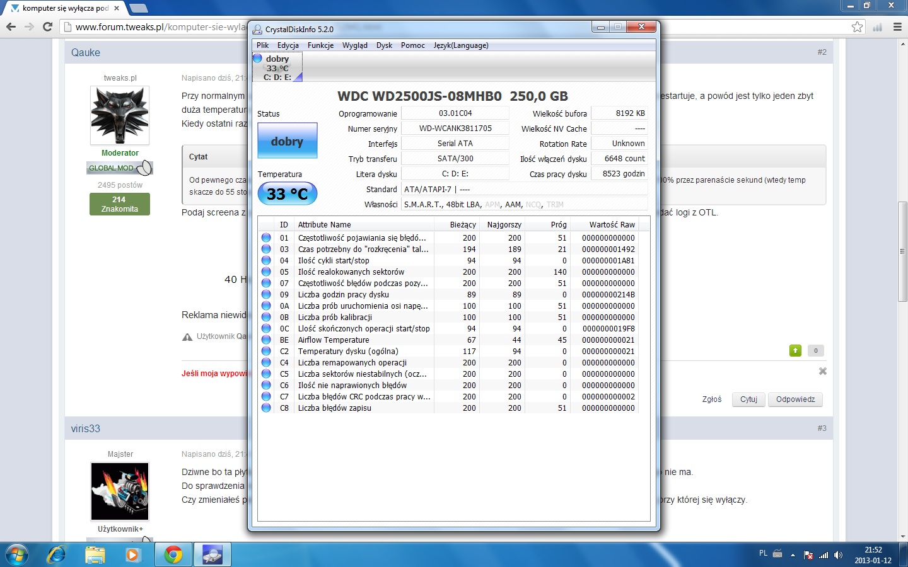Screen dimensions: 908x567
Task: Click the status orb for Airflow Temperature
Action: tap(266, 340)
